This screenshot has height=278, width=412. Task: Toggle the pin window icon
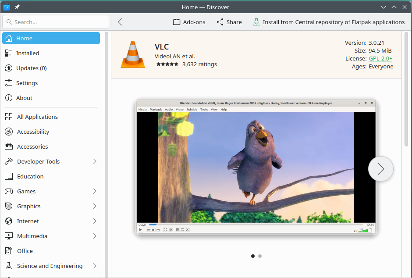coord(17,7)
